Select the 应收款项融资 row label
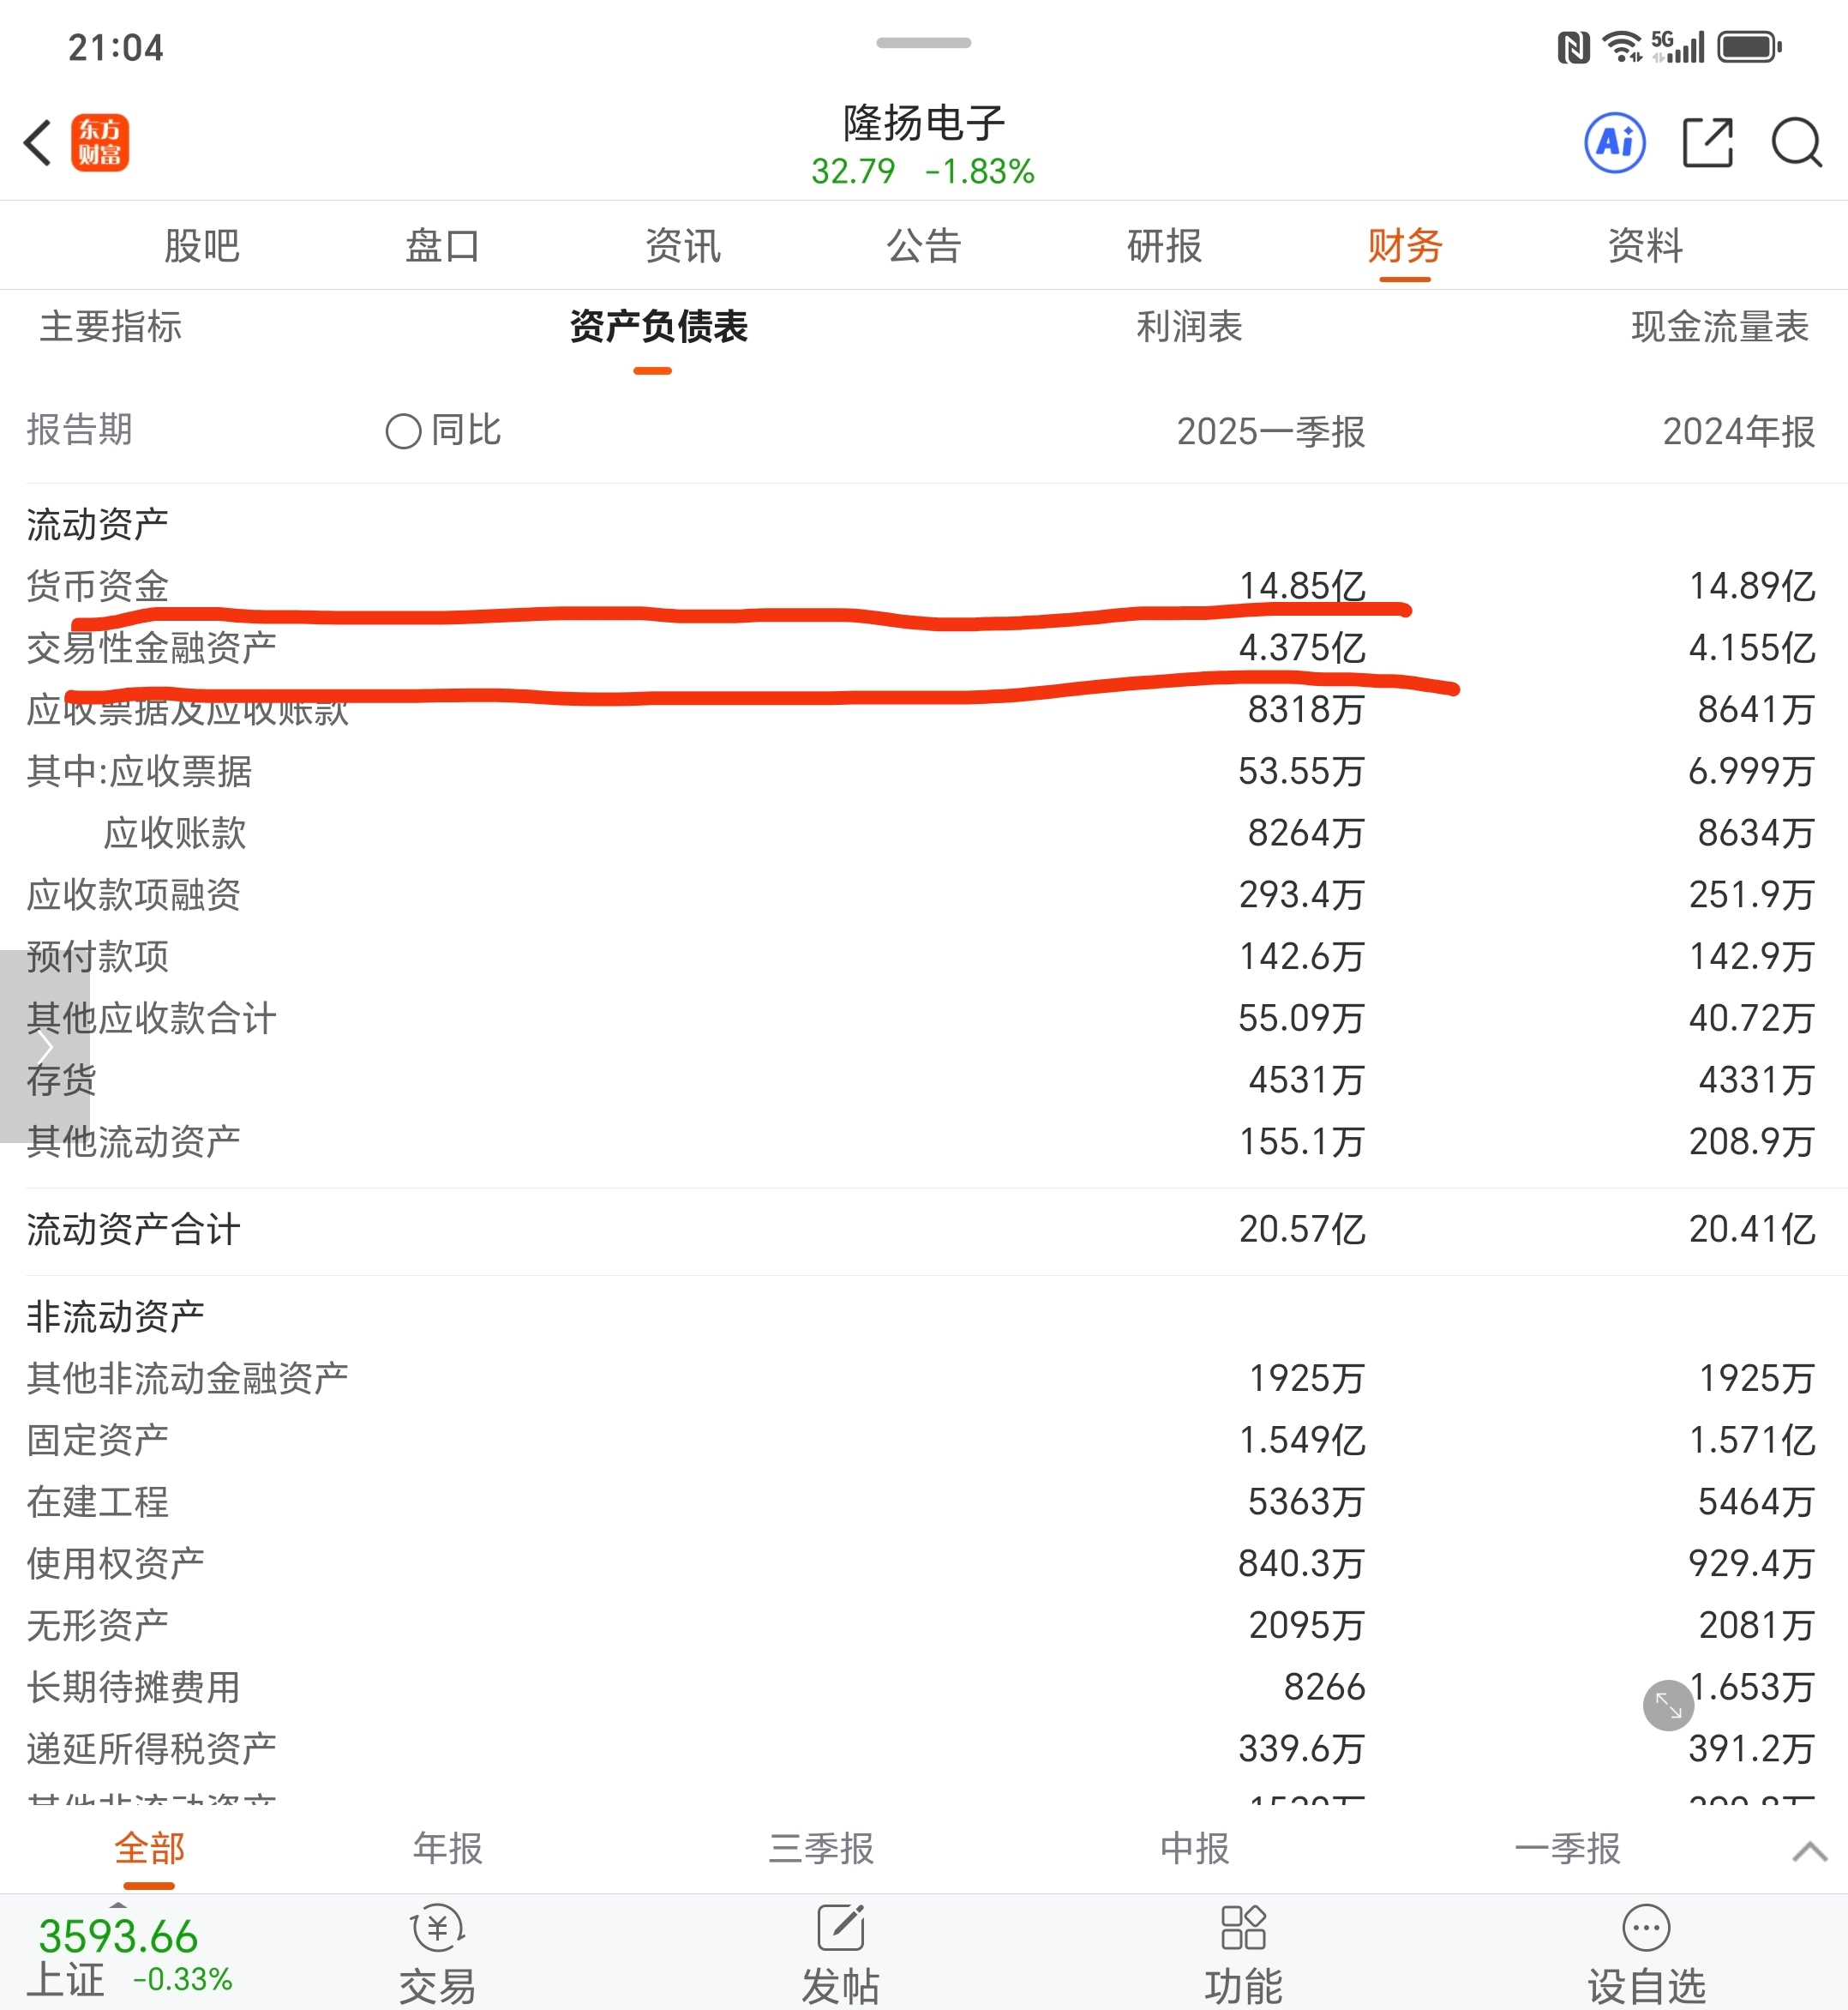This screenshot has height=2010, width=1848. pos(134,895)
